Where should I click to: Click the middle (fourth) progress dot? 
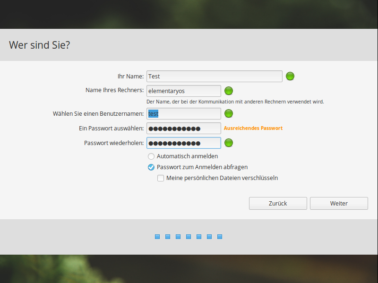[x=189, y=237]
